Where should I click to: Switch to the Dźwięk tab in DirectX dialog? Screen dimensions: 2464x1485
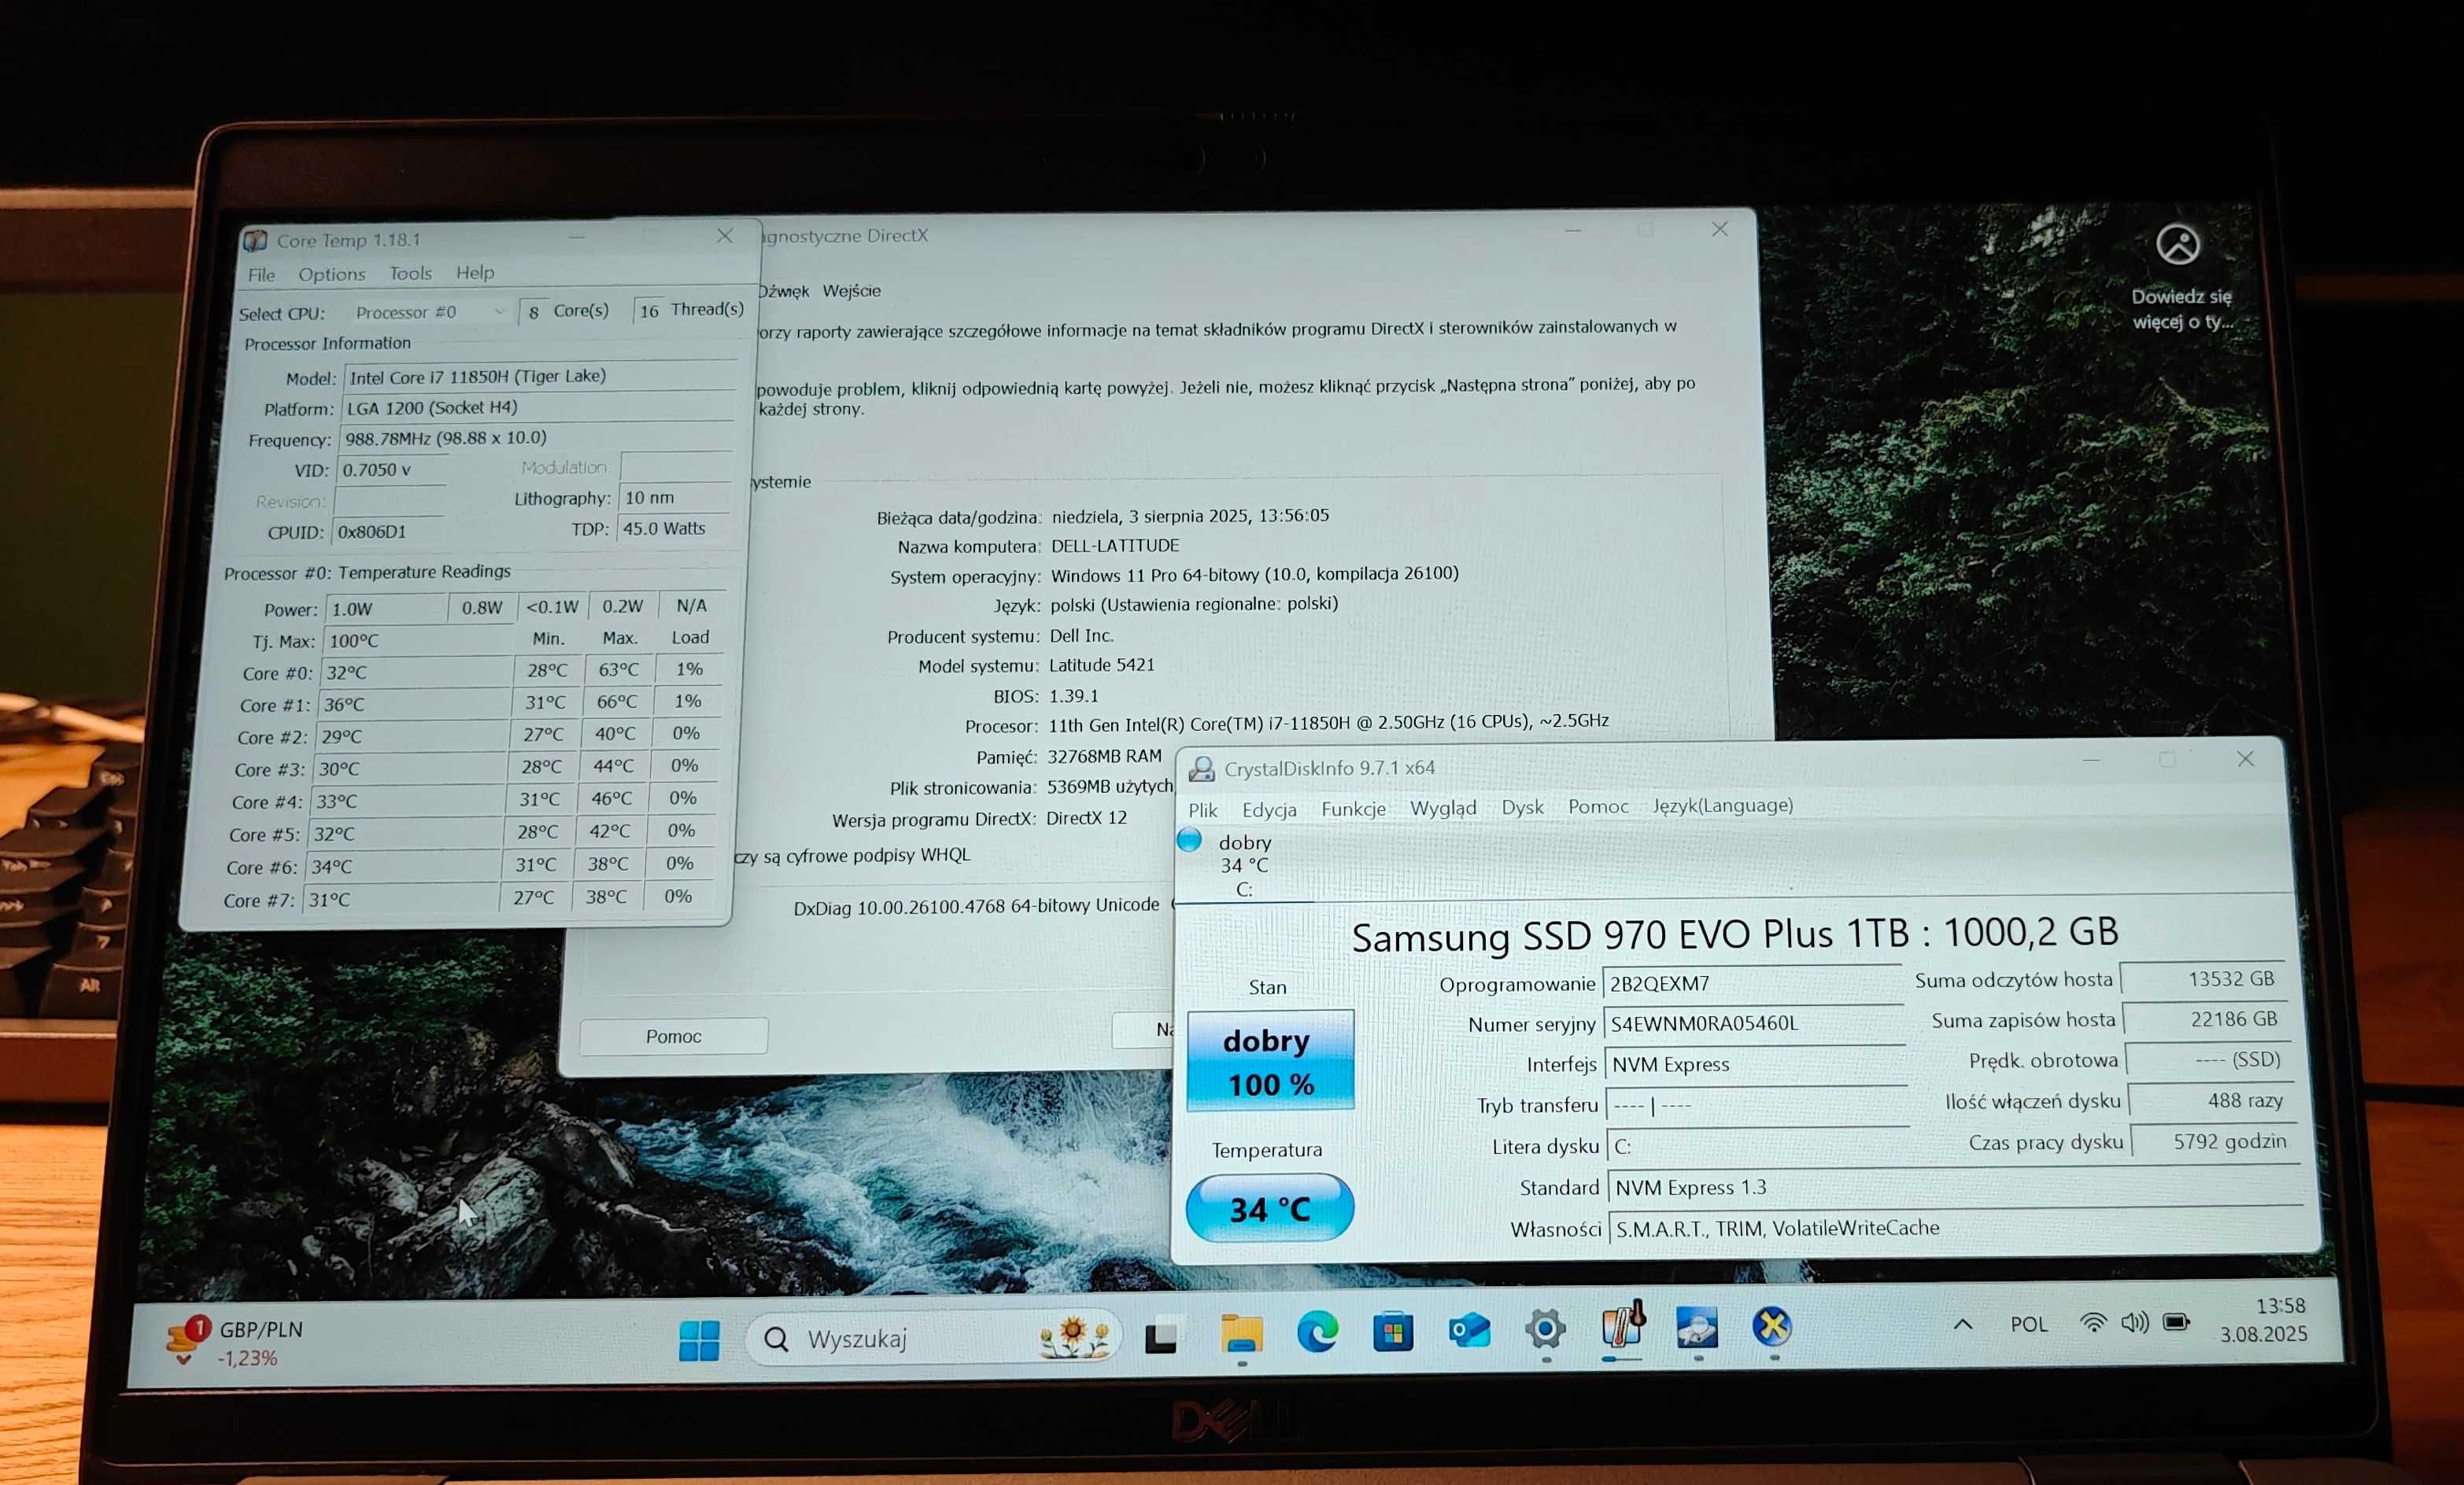pos(782,291)
